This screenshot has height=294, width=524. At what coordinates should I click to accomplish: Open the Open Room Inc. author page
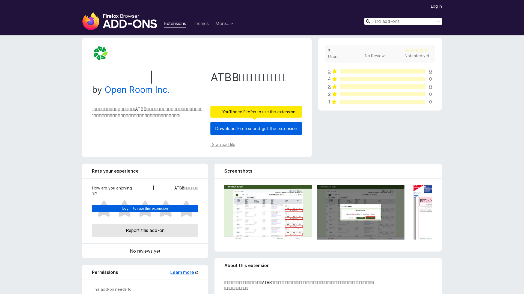[x=137, y=90]
